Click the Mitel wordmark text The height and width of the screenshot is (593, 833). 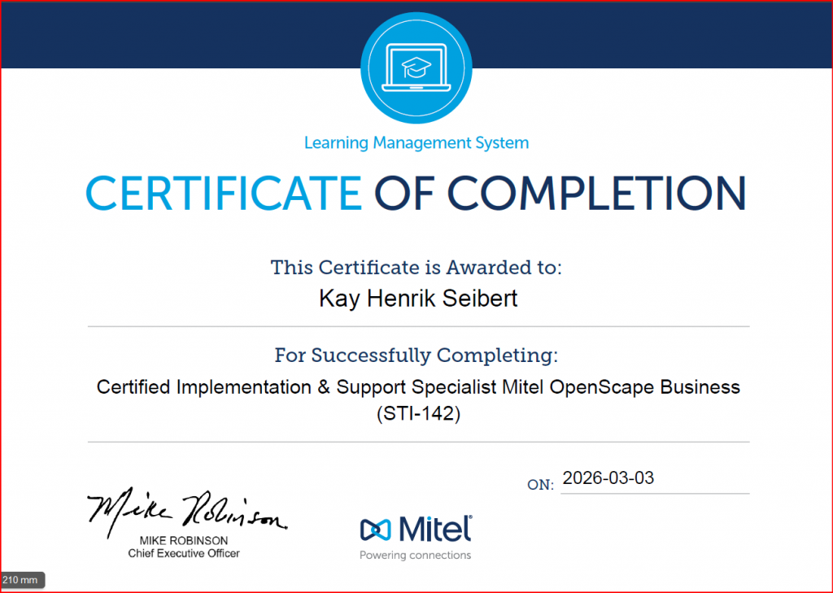tap(434, 529)
